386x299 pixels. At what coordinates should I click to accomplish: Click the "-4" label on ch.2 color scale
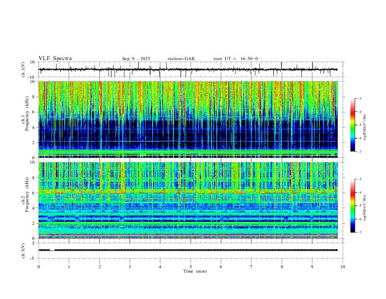pos(359,192)
